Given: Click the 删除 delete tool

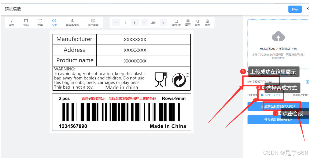Looking at the screenshot, I should pyautogui.click(x=207, y=23).
